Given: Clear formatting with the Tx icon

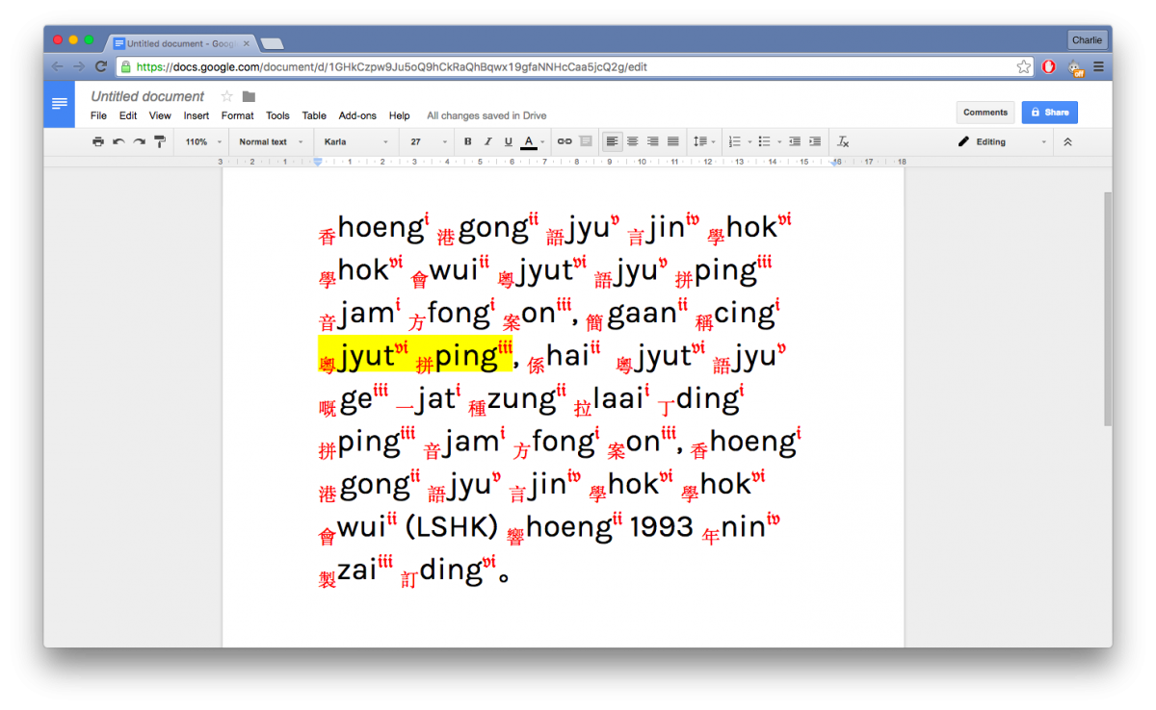Looking at the screenshot, I should pos(843,141).
